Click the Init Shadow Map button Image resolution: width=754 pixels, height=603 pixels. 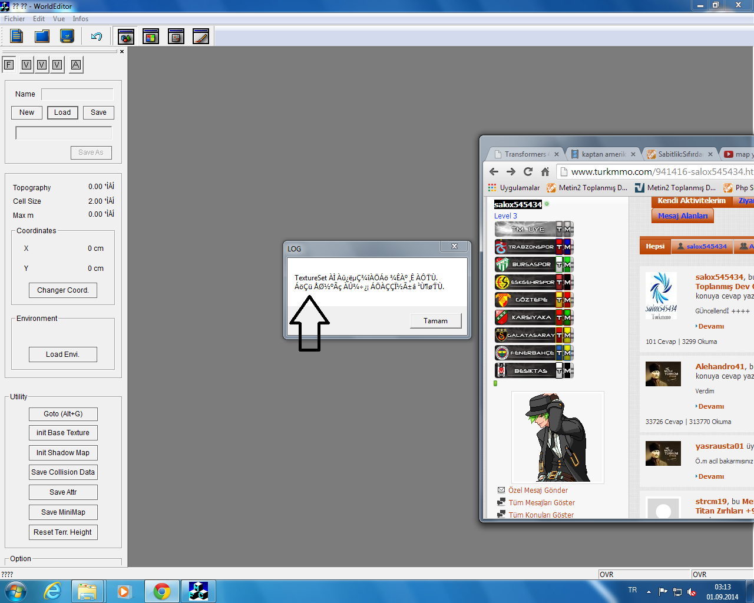tap(63, 453)
